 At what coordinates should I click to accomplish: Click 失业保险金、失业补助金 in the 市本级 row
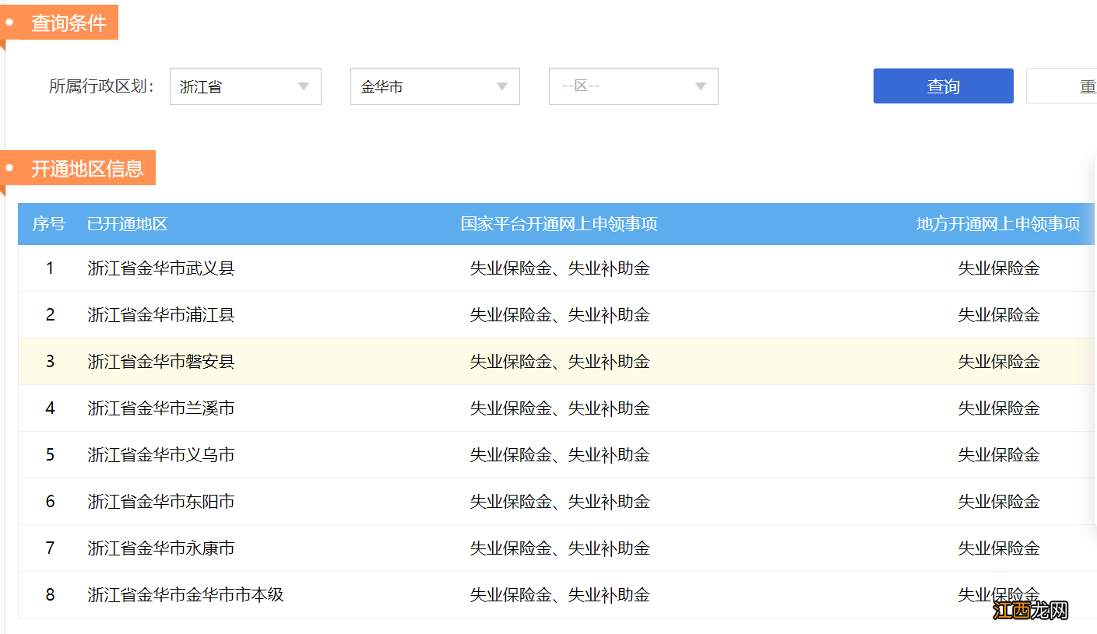[560, 595]
